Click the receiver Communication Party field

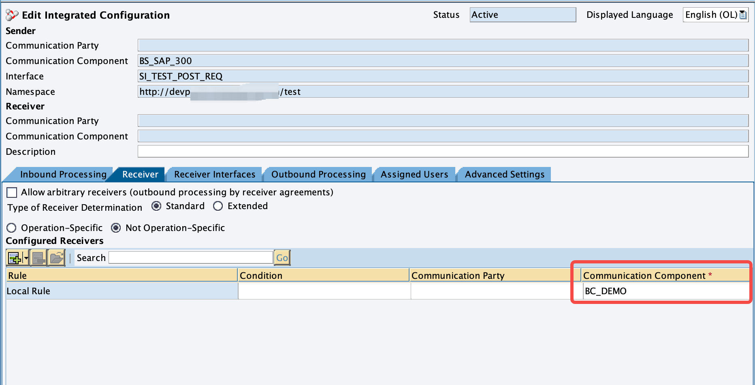pos(443,121)
